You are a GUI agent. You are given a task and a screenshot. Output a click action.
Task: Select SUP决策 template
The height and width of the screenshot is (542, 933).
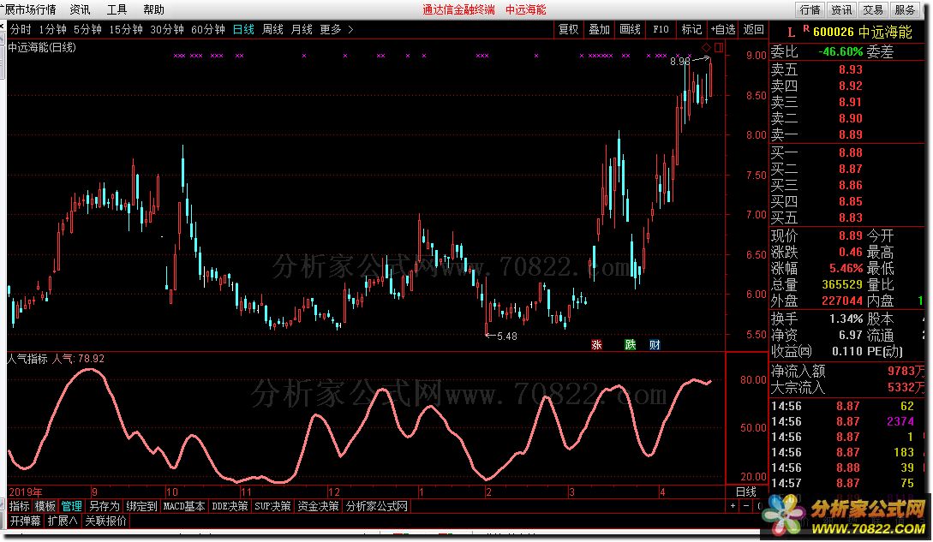coord(272,506)
